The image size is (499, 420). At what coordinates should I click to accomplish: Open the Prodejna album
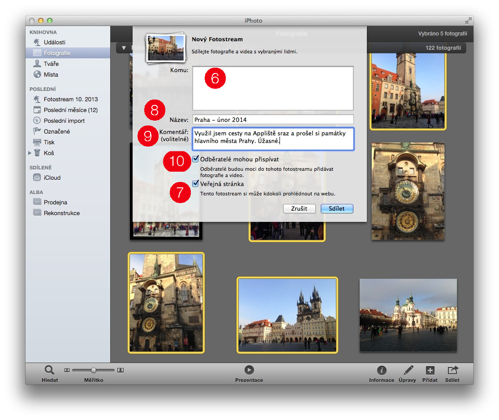(x=55, y=202)
